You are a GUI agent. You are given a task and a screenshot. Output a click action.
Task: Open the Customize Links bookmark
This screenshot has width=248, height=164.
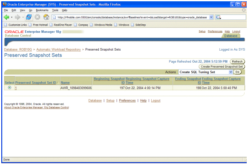pos(15,25)
